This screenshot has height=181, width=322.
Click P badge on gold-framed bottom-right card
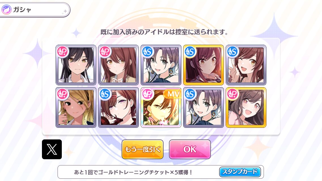232,94
